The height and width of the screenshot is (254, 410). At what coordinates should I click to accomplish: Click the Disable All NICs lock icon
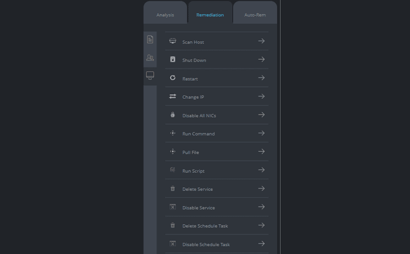pyautogui.click(x=172, y=115)
